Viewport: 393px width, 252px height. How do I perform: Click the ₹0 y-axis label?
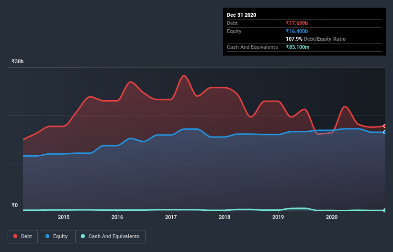click(15, 205)
